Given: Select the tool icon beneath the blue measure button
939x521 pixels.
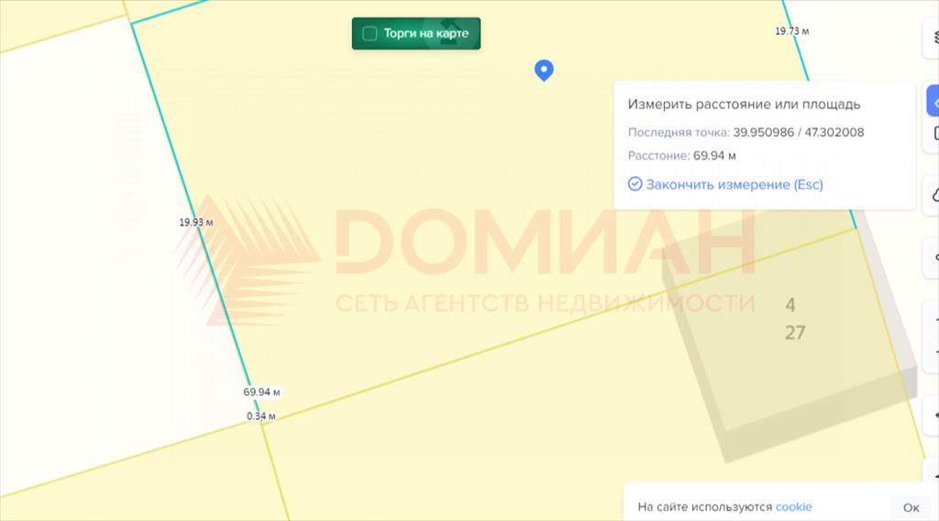Looking at the screenshot, I should pos(935,134).
